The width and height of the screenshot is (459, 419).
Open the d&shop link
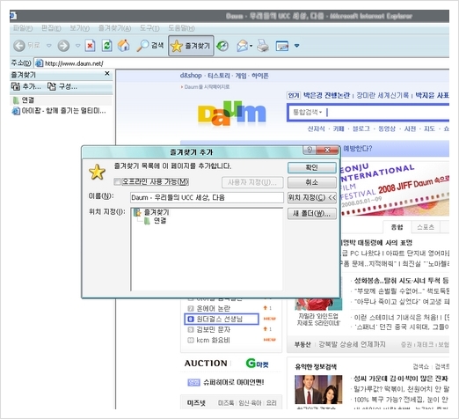click(x=191, y=76)
